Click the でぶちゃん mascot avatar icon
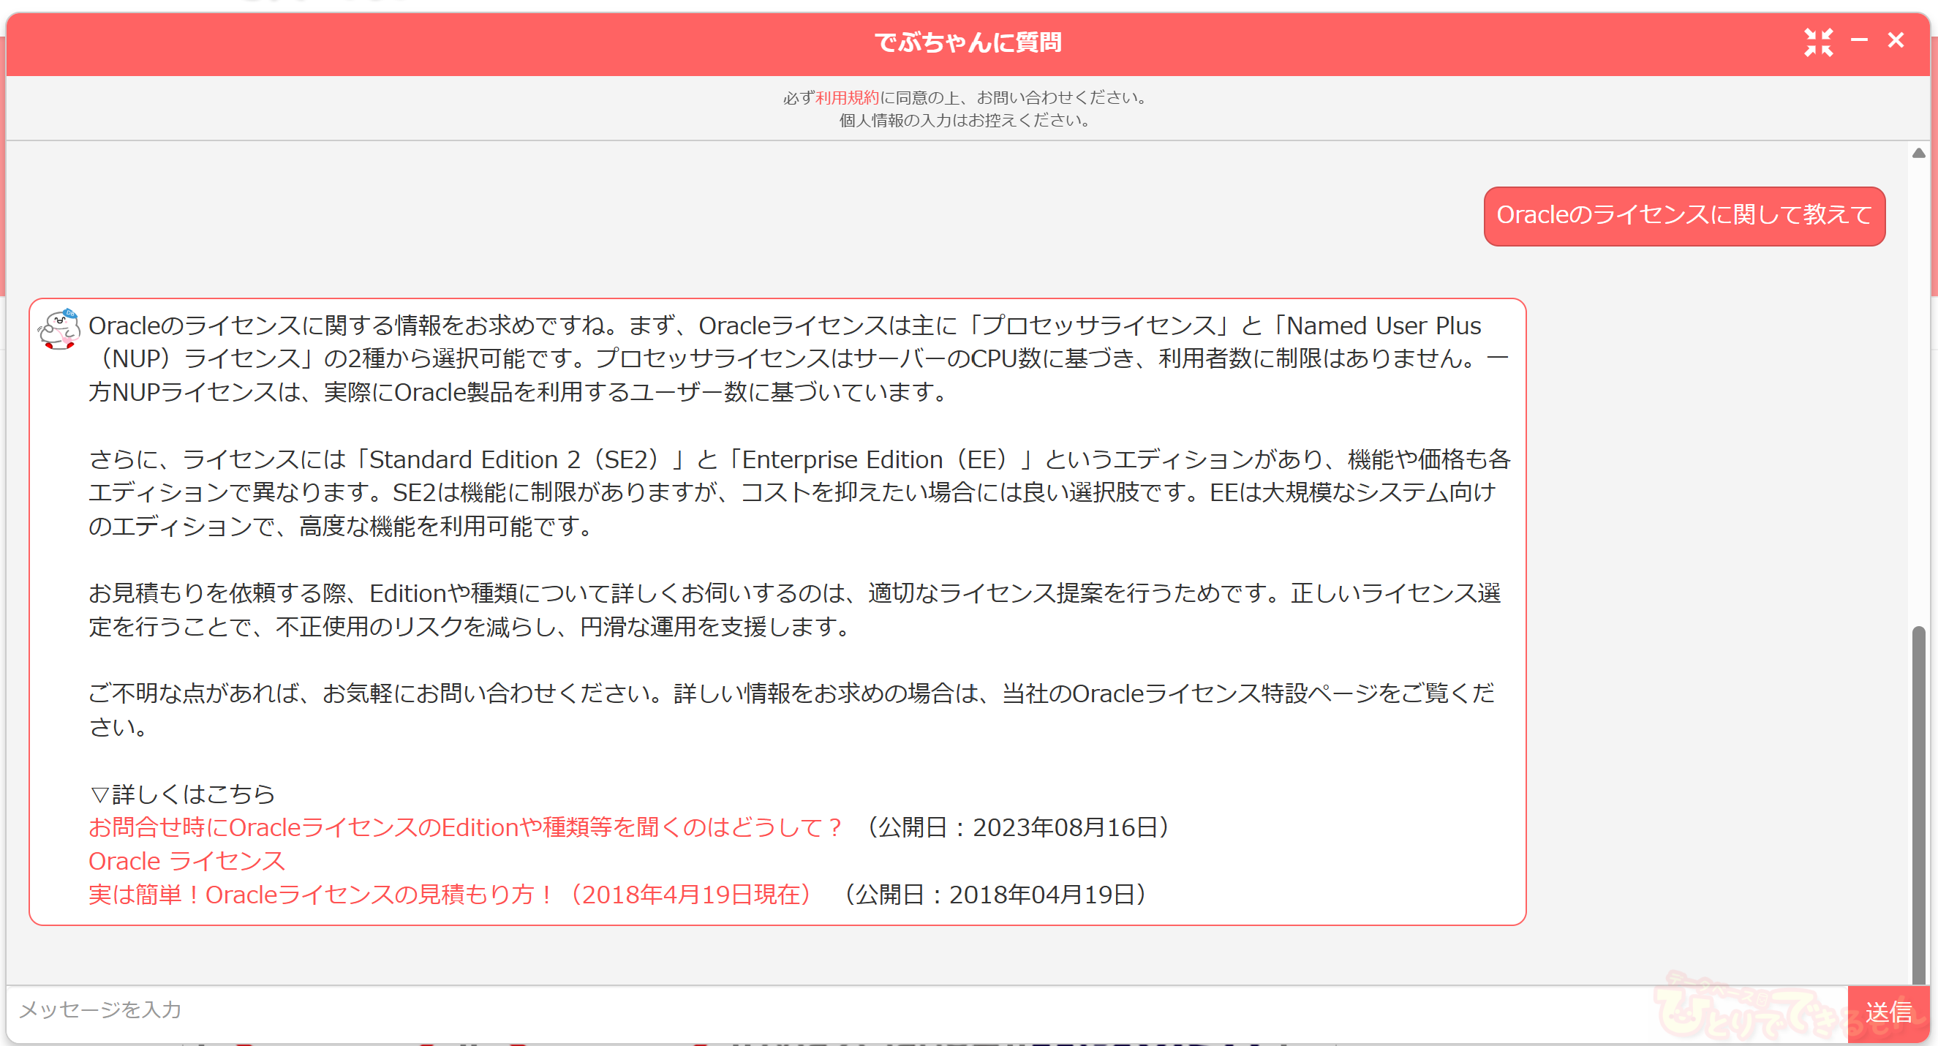Image resolution: width=1938 pixels, height=1046 pixels. [59, 331]
